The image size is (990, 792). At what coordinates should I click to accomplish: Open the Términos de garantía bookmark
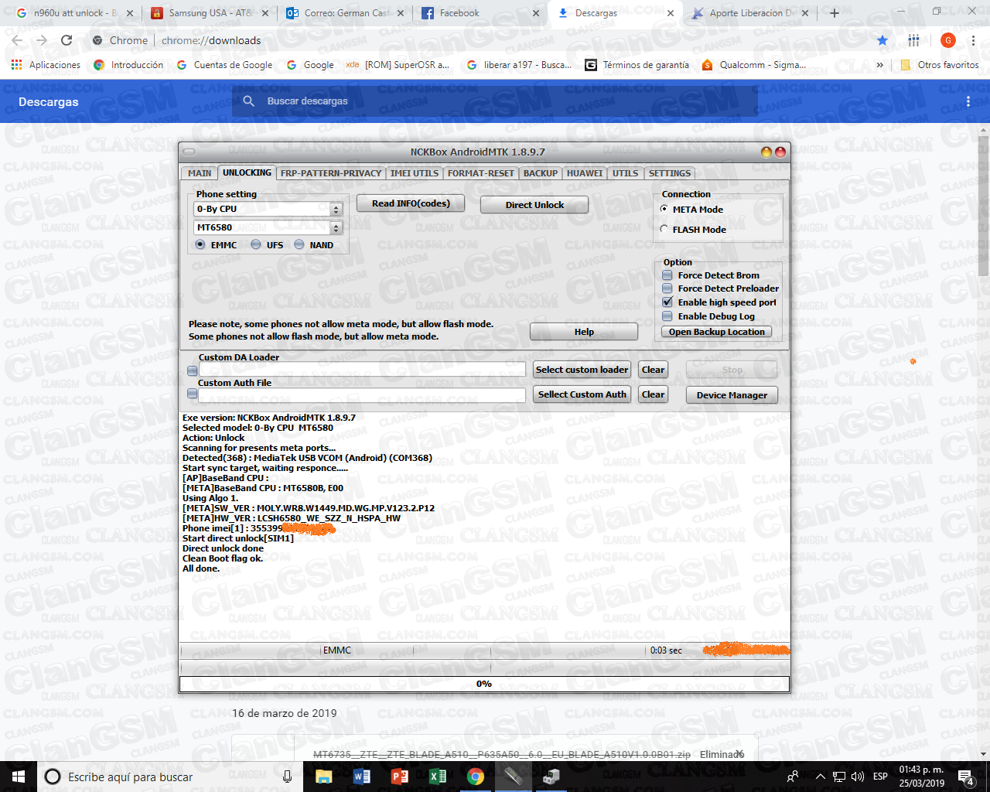point(637,65)
